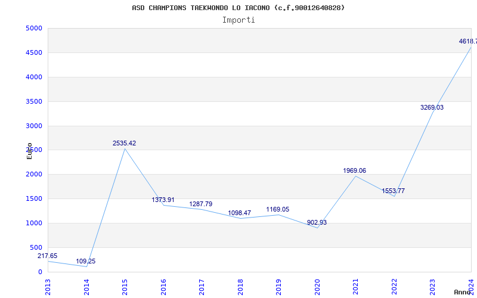Click the 2022 x-axis year label

(394, 287)
